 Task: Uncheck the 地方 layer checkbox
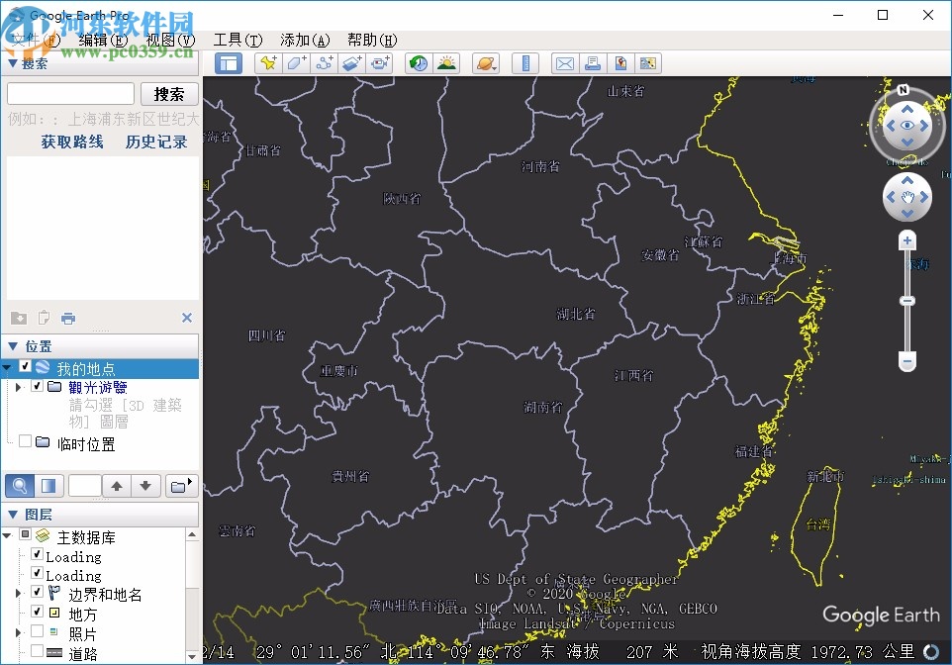pos(37,611)
